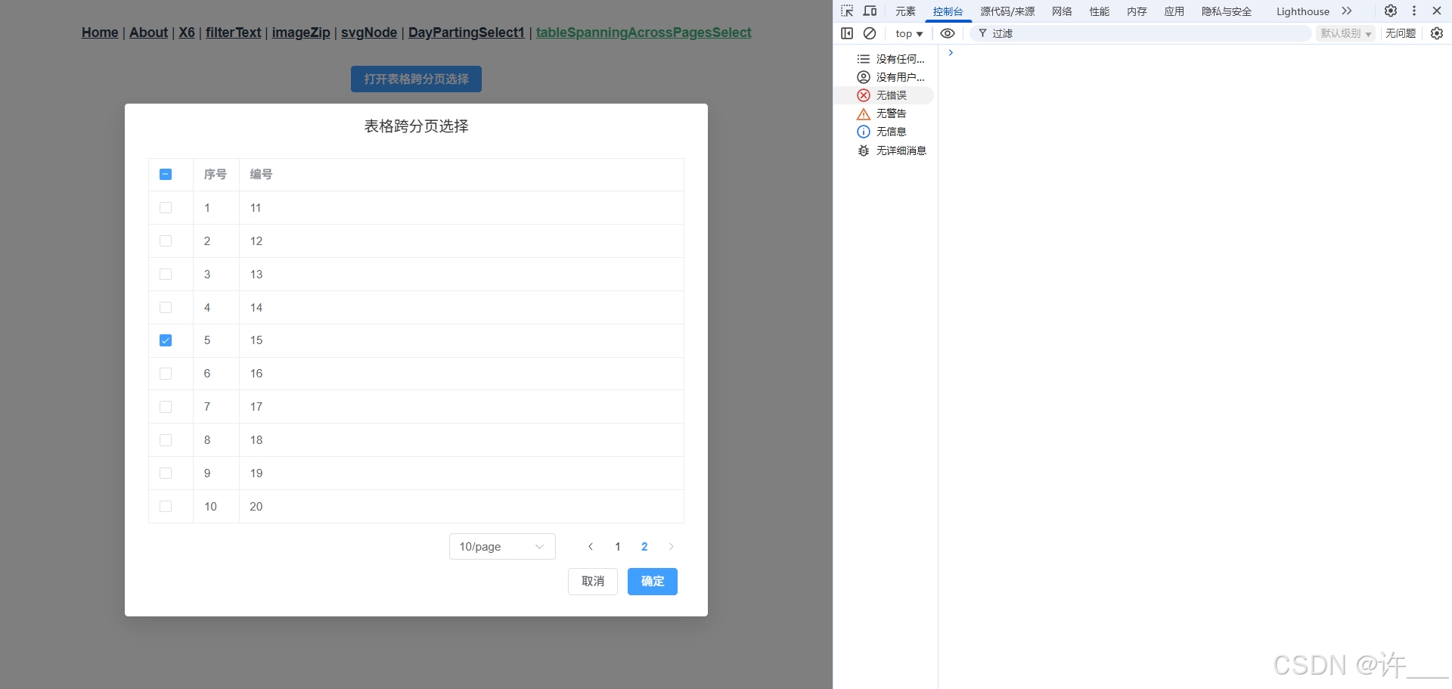Check the row with number 16
The height and width of the screenshot is (689, 1452).
point(166,374)
